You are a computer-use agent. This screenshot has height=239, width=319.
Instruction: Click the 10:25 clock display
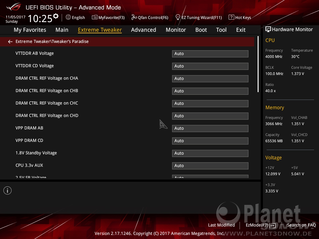[40, 18]
